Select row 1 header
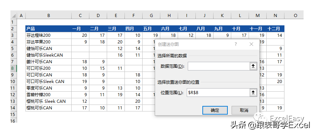Screen dimensions: 314x133 click(x=14, y=22)
